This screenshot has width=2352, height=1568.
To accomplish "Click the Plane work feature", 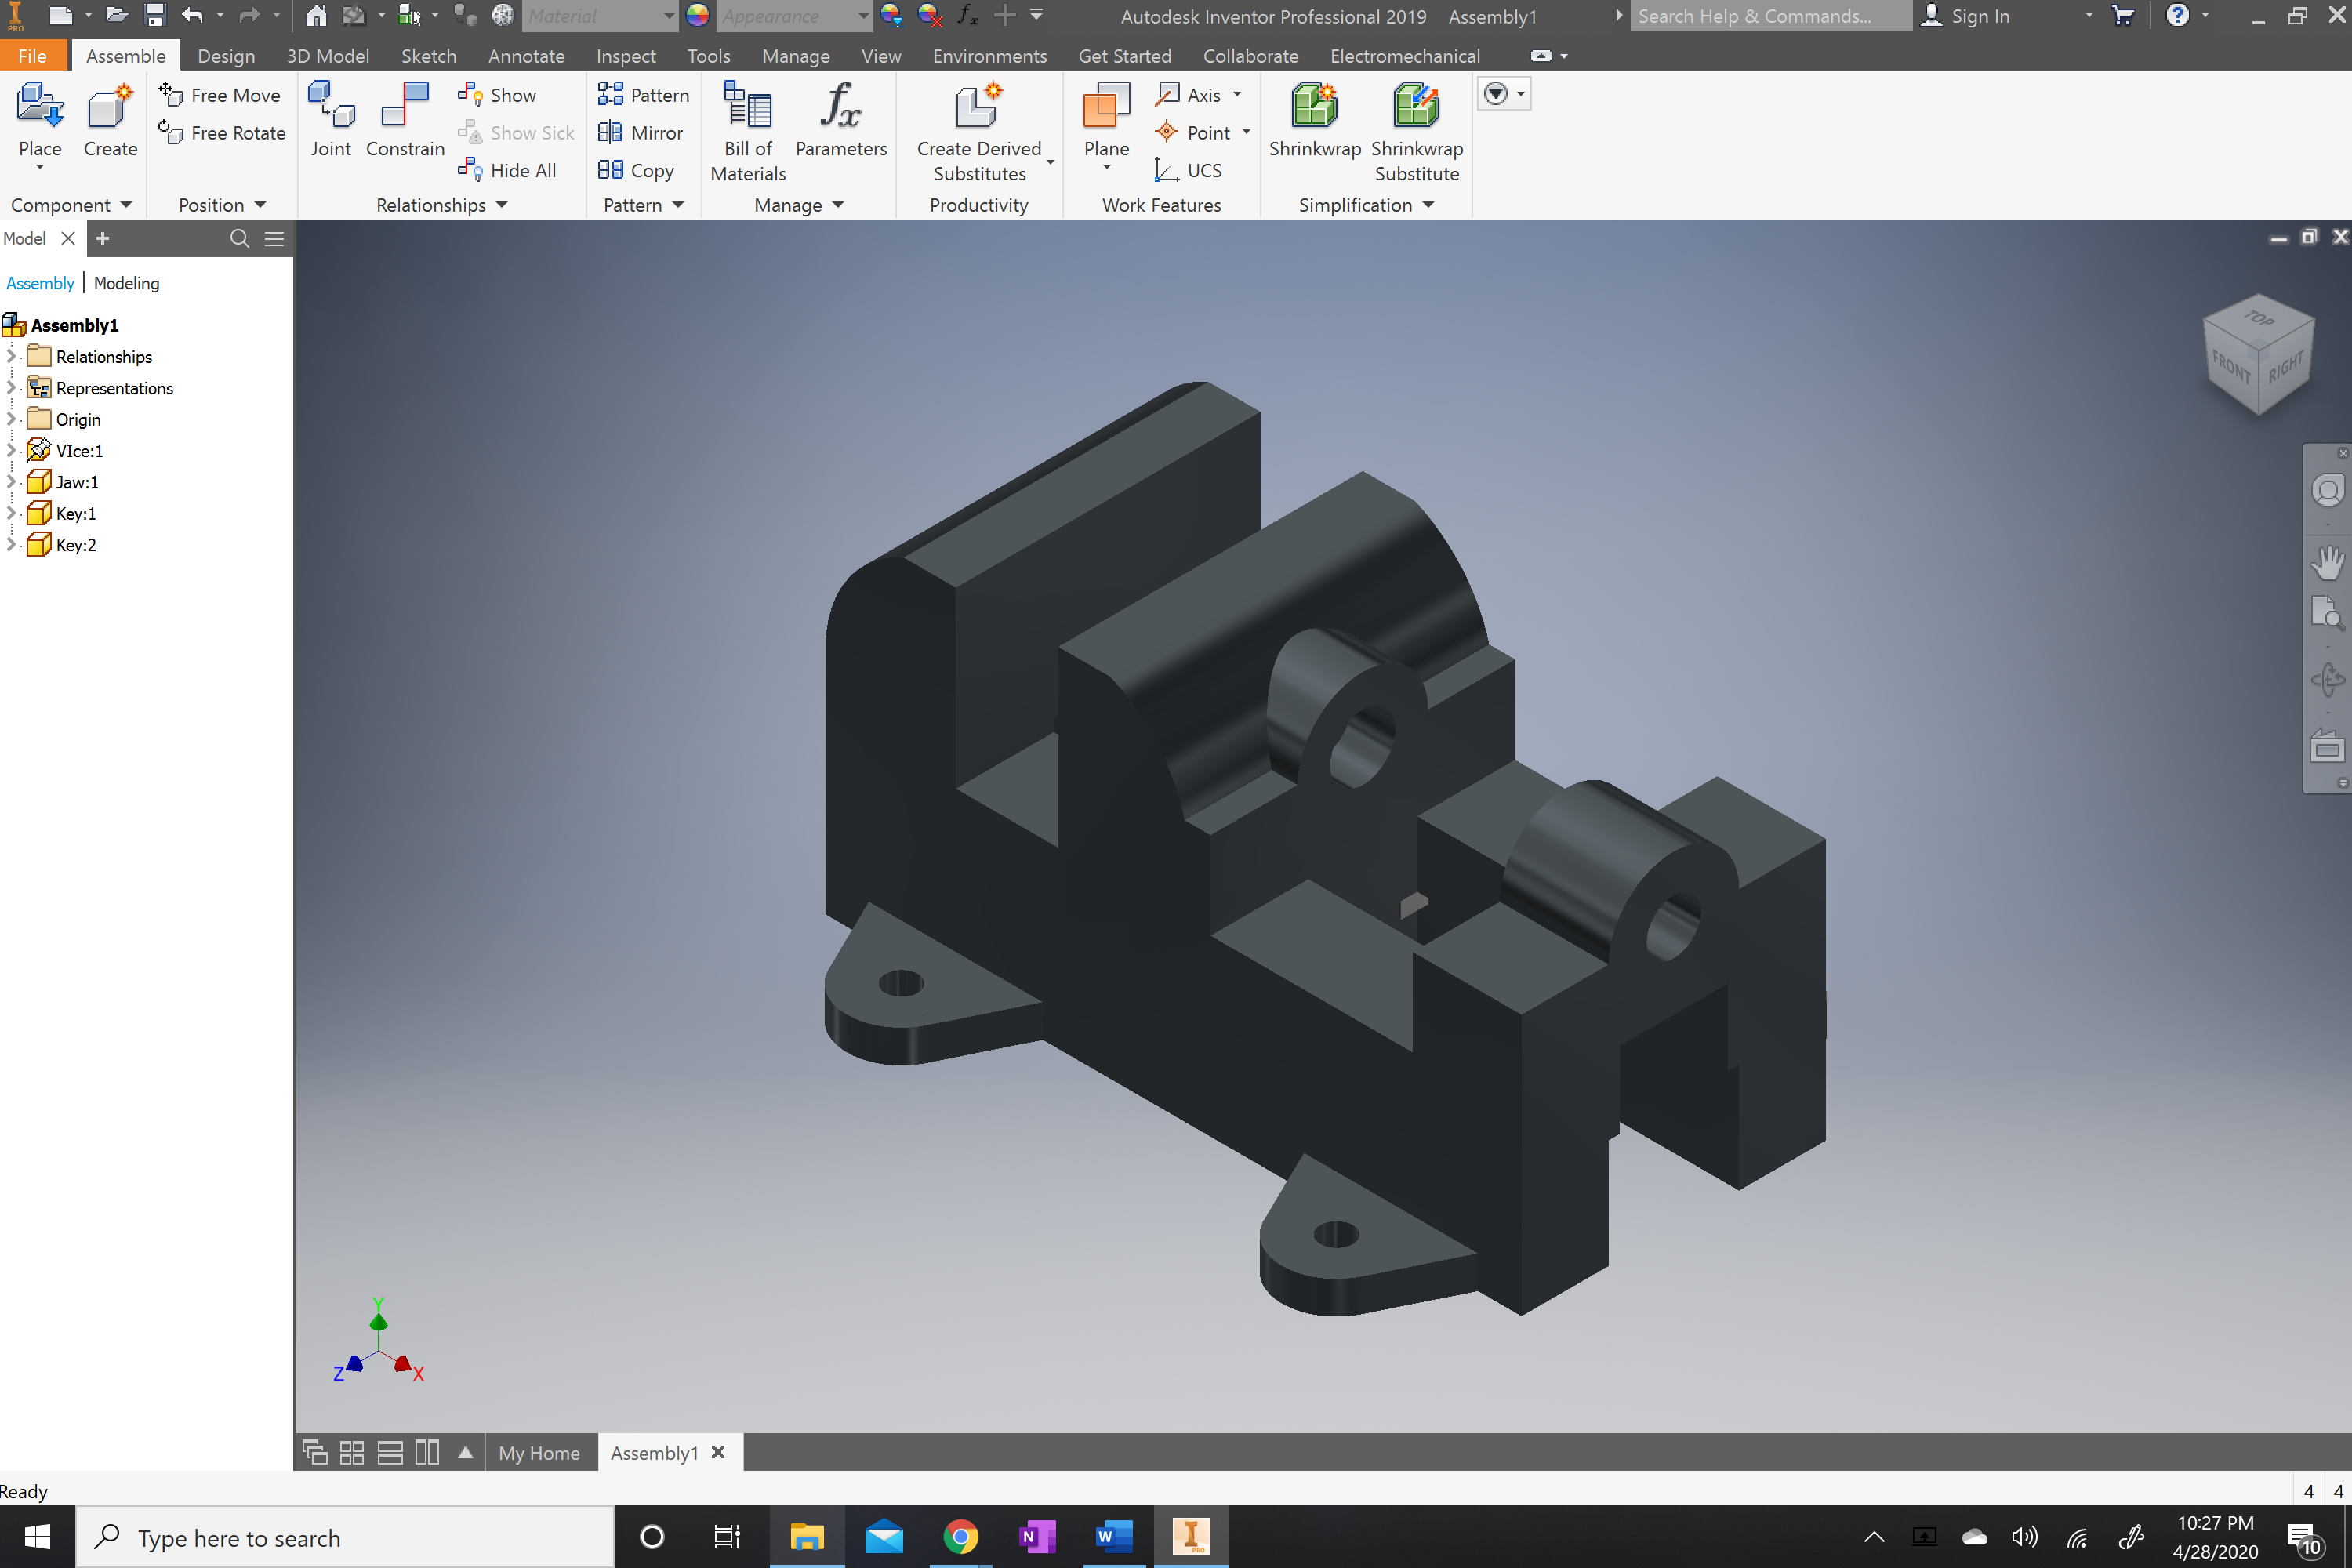I will pyautogui.click(x=1106, y=120).
